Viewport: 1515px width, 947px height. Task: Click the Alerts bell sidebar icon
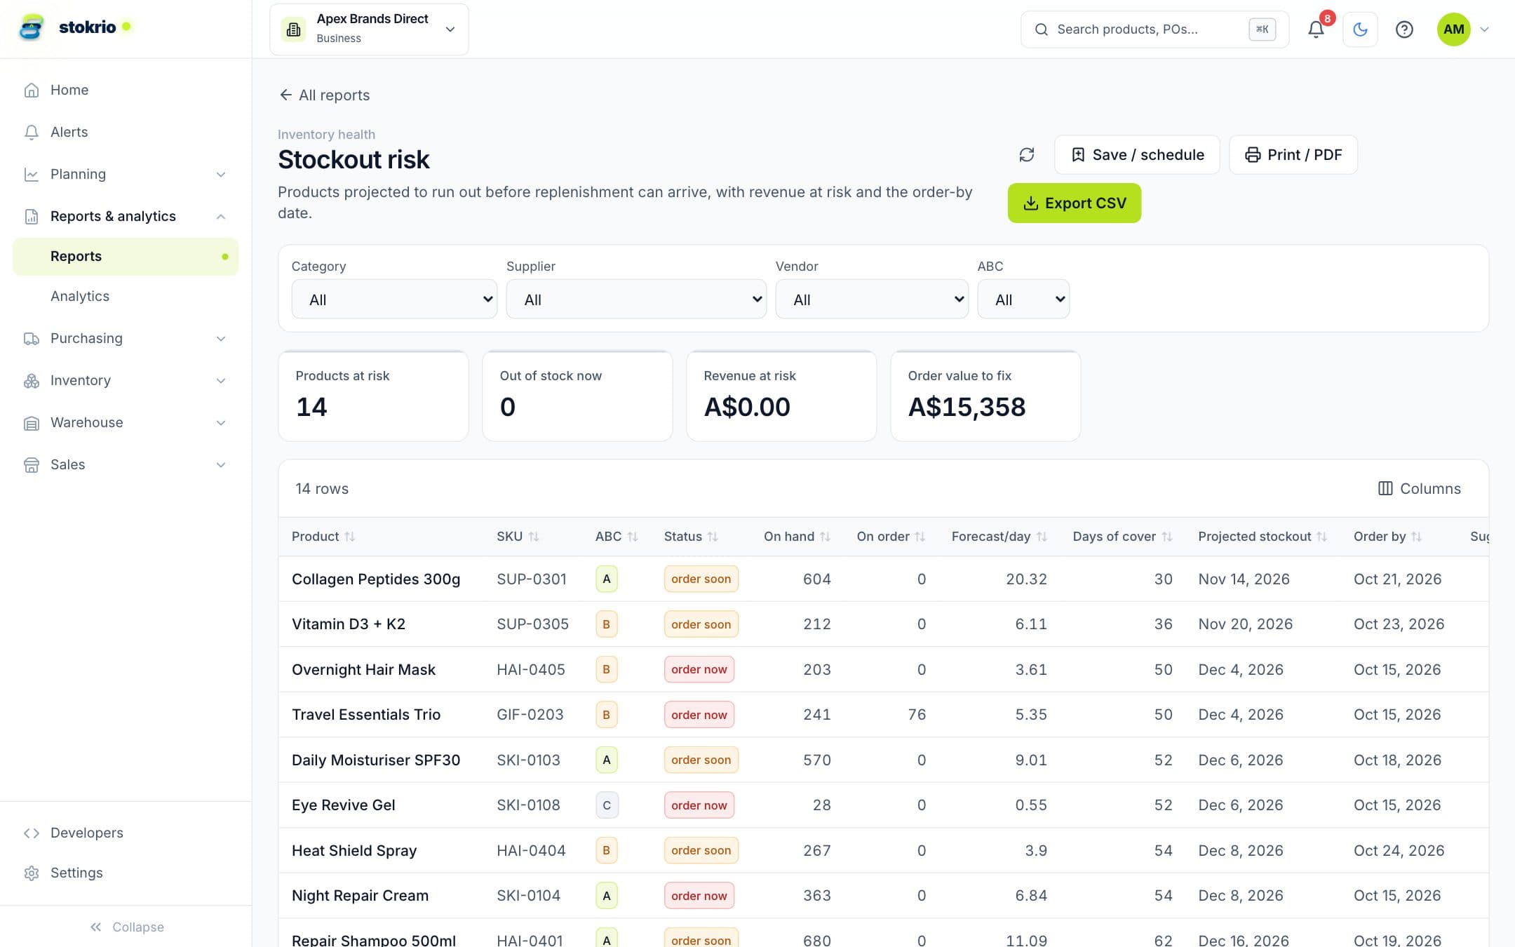pyautogui.click(x=32, y=132)
